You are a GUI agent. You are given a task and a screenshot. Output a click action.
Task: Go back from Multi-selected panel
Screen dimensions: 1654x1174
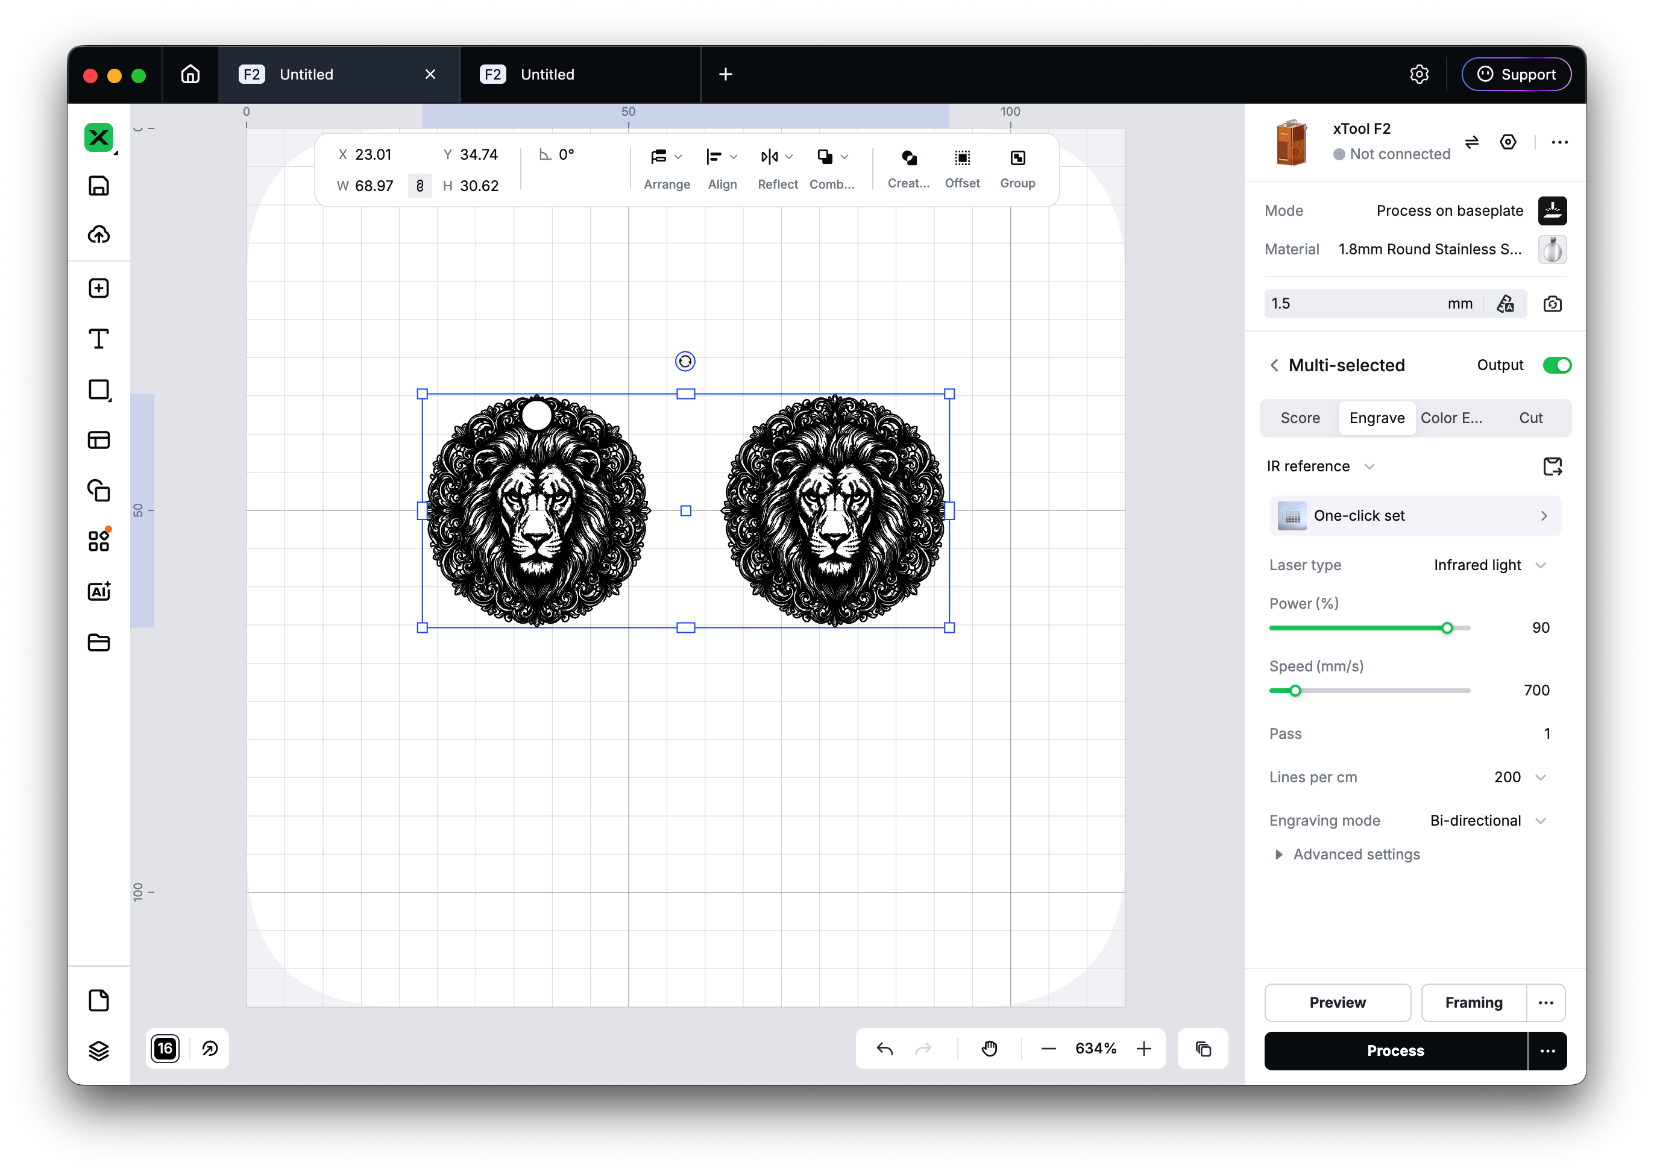1274,366
